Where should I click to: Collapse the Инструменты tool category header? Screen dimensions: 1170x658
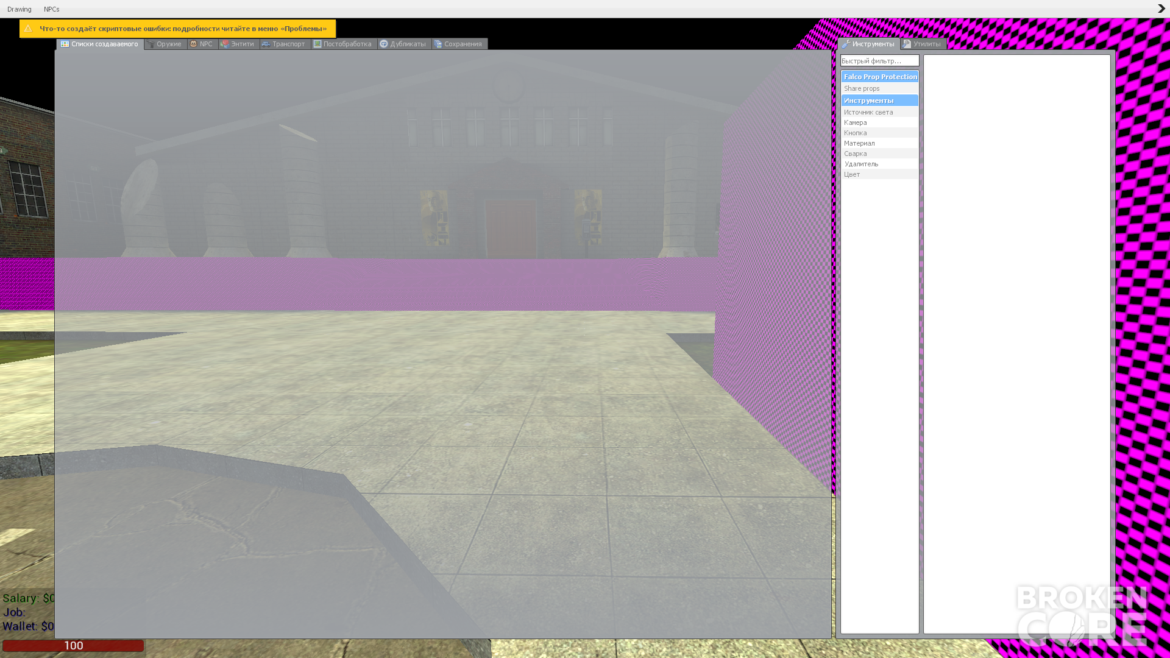point(879,101)
